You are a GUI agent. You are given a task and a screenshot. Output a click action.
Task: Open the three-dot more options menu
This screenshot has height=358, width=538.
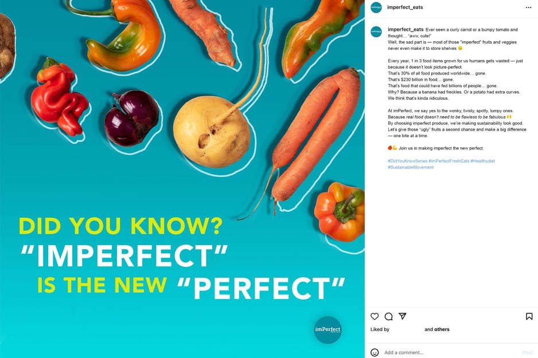click(x=528, y=7)
